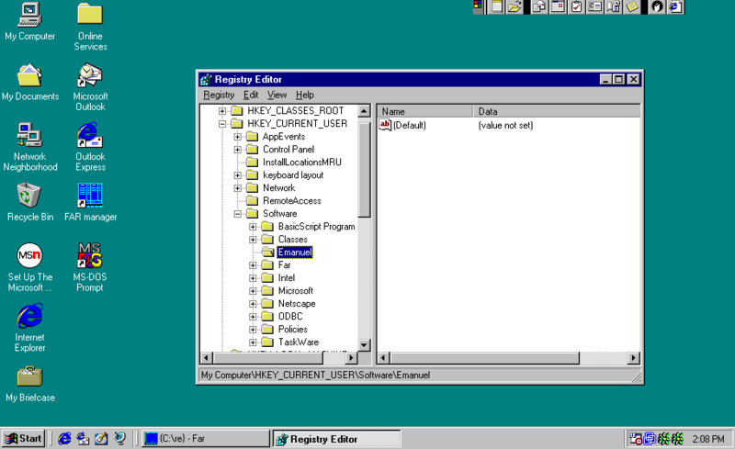Select the Microsoft Outlook desktop shortcut
Image resolution: width=735 pixels, height=449 pixels.
click(90, 87)
